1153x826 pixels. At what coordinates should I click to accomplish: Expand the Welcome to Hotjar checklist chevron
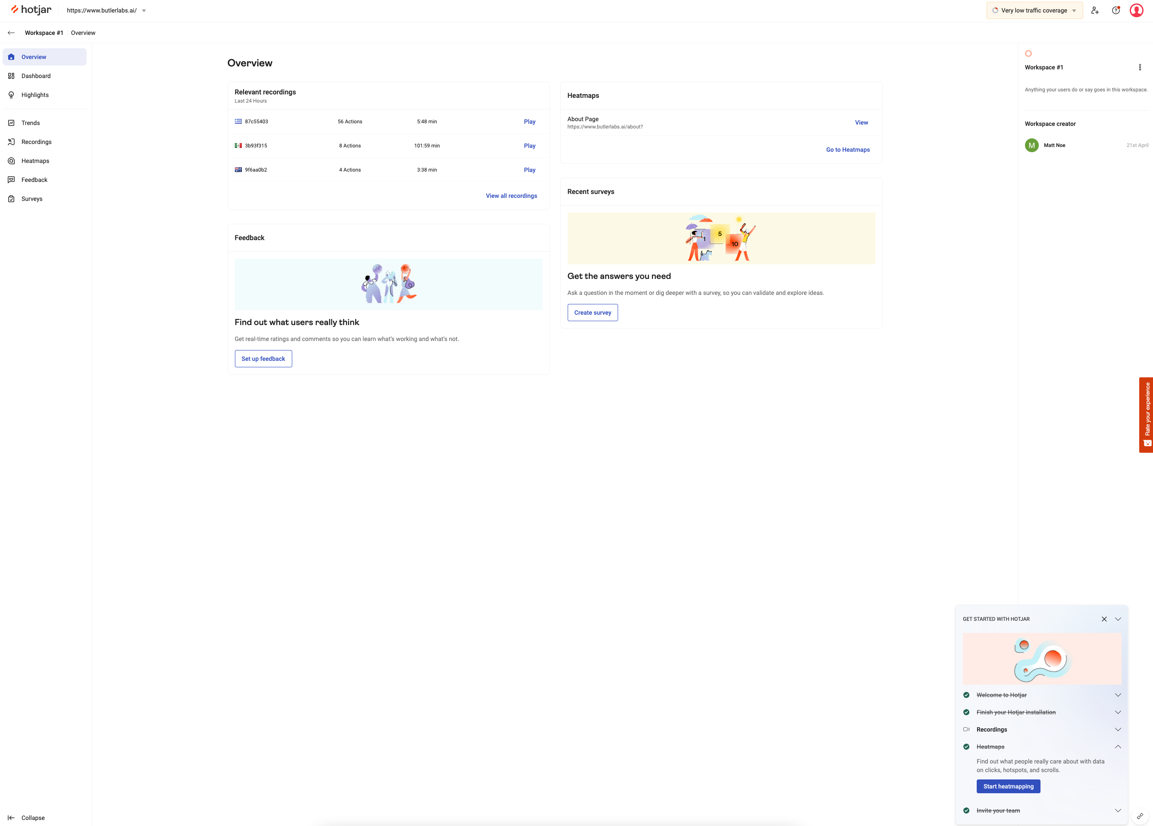[1118, 695]
